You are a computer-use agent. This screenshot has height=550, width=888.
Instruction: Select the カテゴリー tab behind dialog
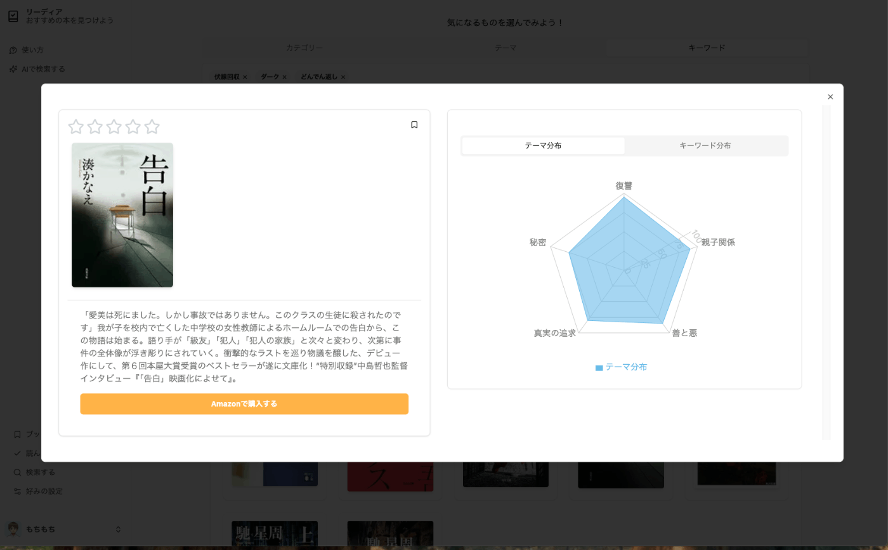pos(304,48)
